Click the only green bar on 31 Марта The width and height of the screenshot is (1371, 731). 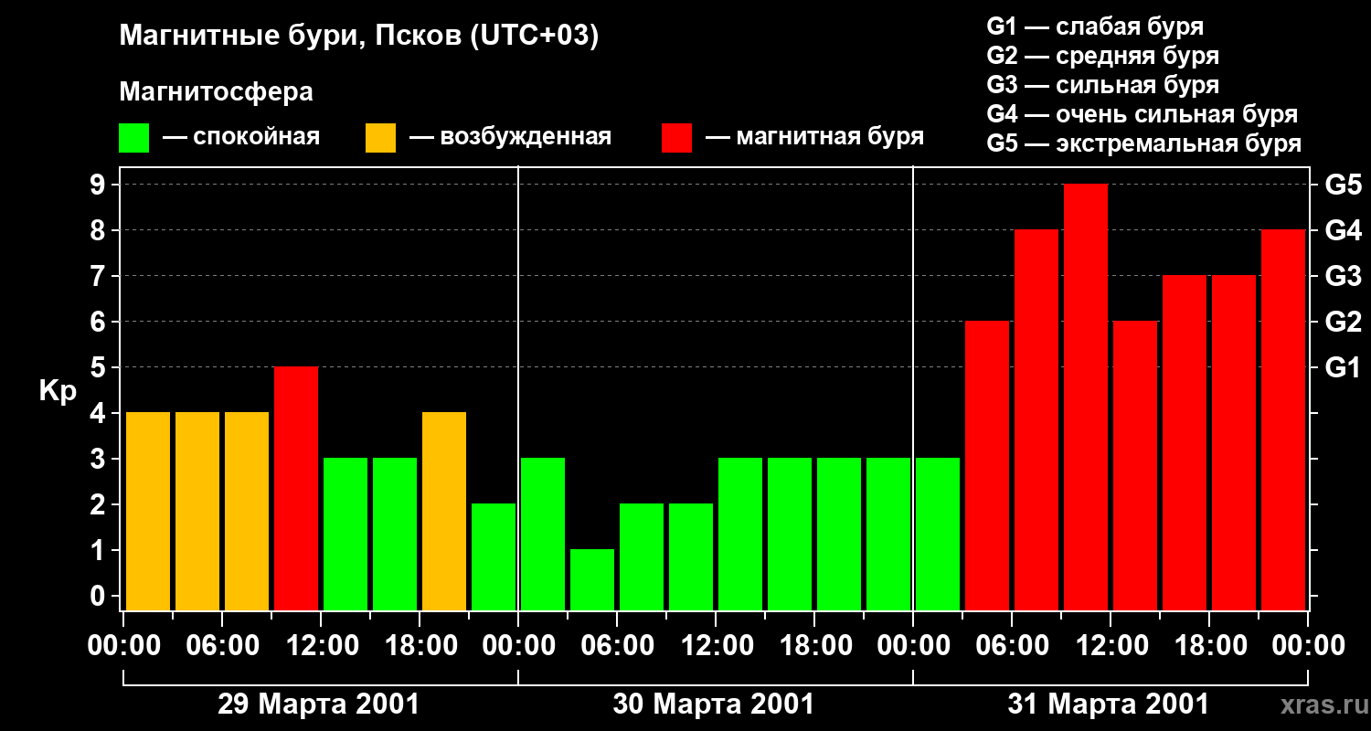[x=938, y=534]
